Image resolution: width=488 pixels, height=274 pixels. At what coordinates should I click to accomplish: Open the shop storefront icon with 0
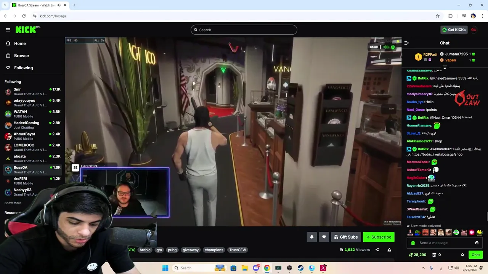(437, 255)
